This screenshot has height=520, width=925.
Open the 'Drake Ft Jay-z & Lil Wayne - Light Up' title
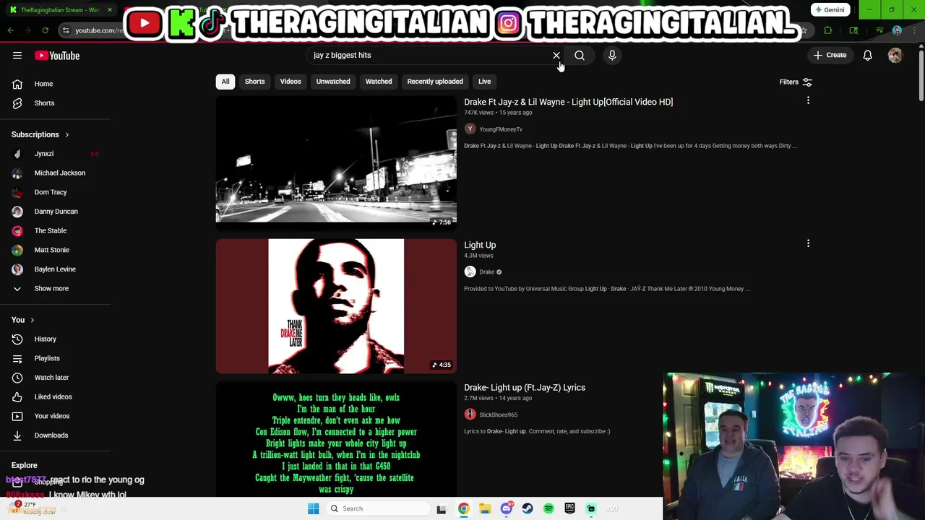568,102
